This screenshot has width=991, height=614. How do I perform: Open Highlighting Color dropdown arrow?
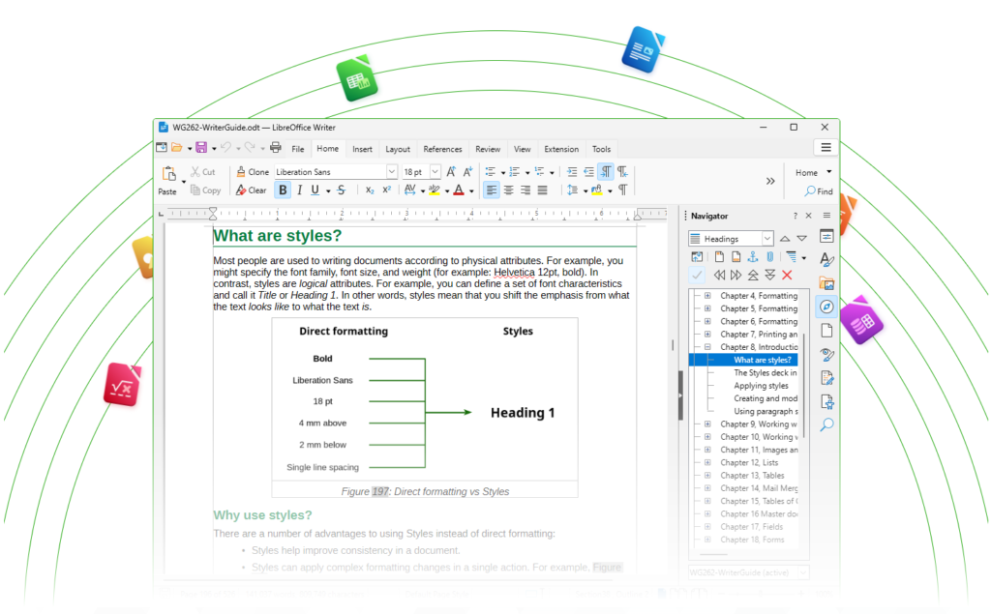pyautogui.click(x=447, y=190)
